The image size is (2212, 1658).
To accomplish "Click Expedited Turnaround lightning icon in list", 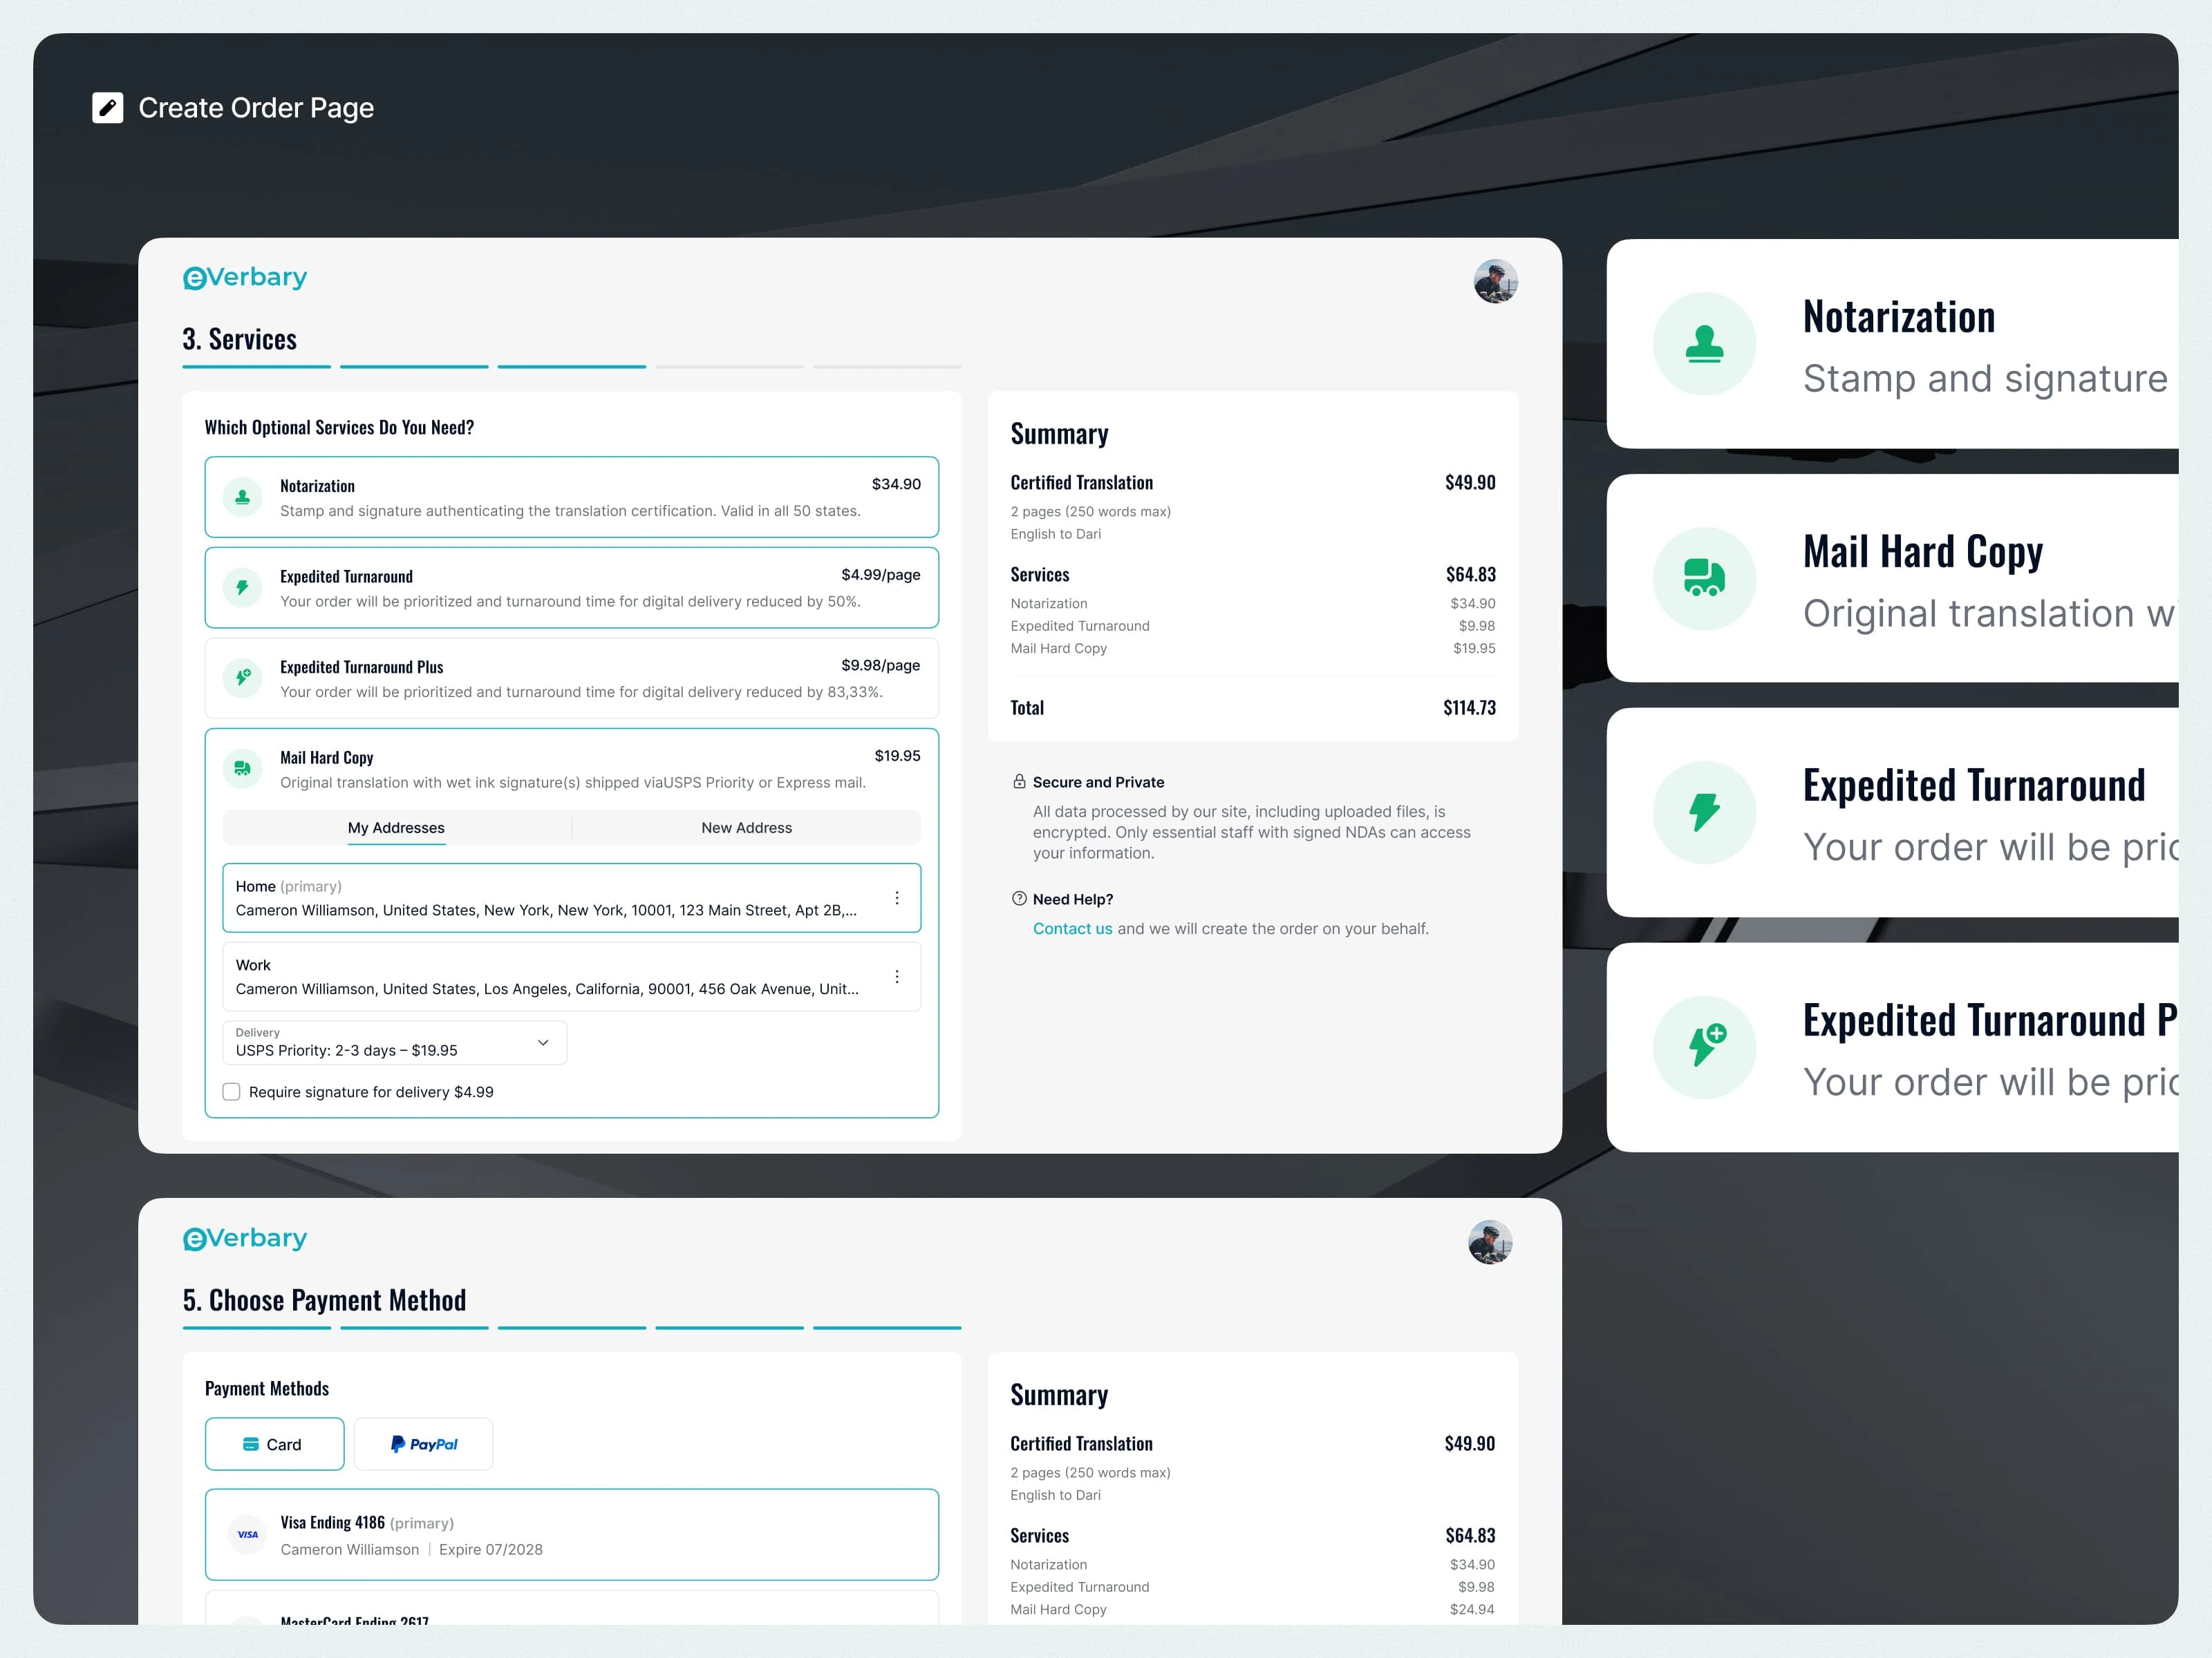I will [x=242, y=588].
